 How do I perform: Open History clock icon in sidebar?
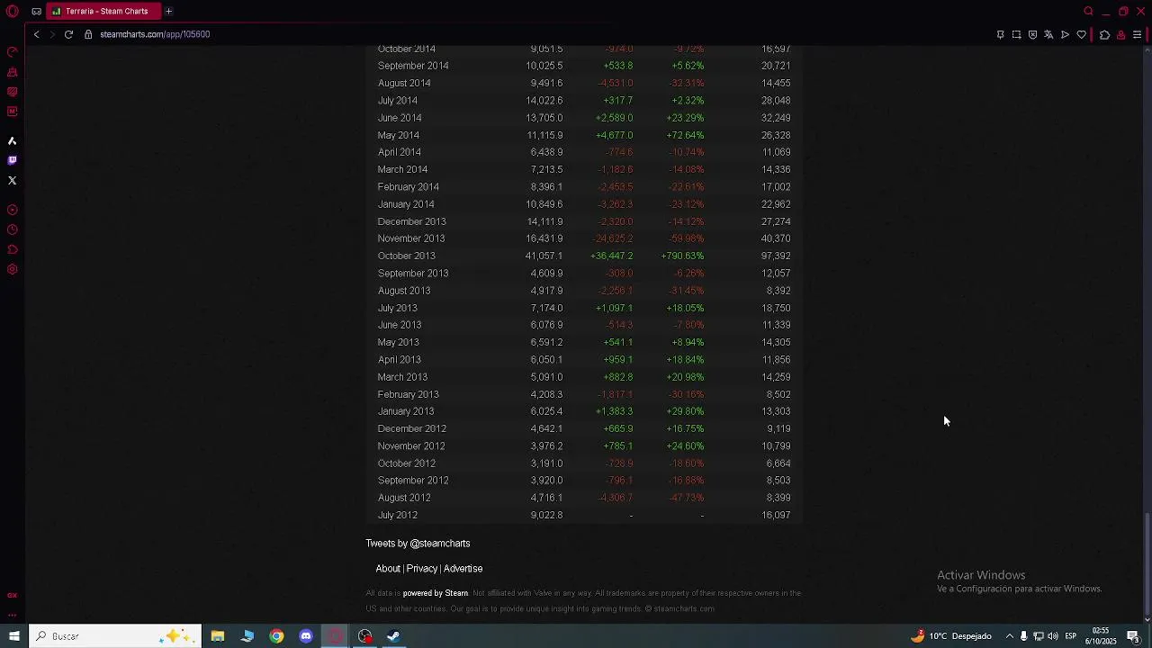(13, 229)
